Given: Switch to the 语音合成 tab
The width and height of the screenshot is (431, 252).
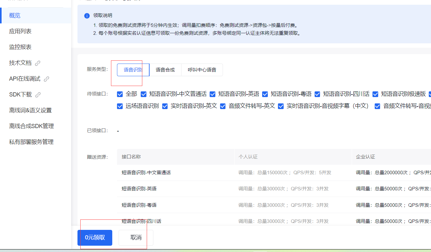Looking at the screenshot, I should pyautogui.click(x=165, y=70).
